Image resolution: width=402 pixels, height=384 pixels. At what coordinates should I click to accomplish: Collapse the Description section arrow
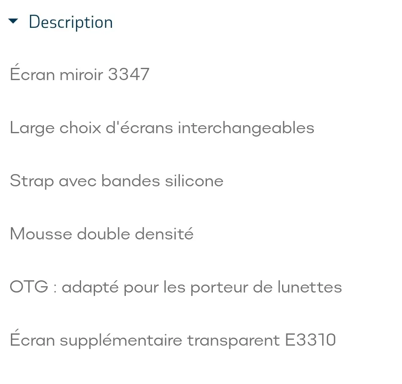pos(13,21)
